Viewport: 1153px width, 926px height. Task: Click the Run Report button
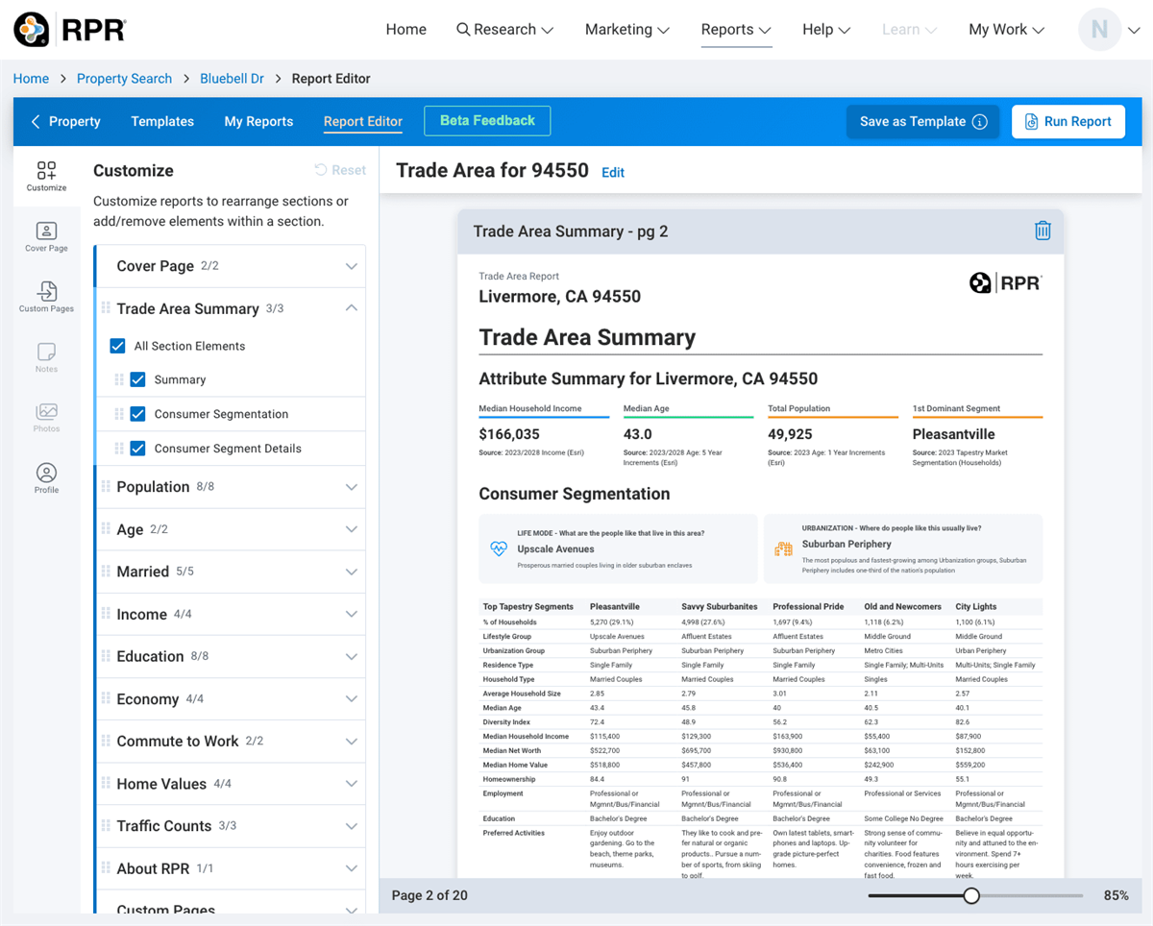point(1067,121)
